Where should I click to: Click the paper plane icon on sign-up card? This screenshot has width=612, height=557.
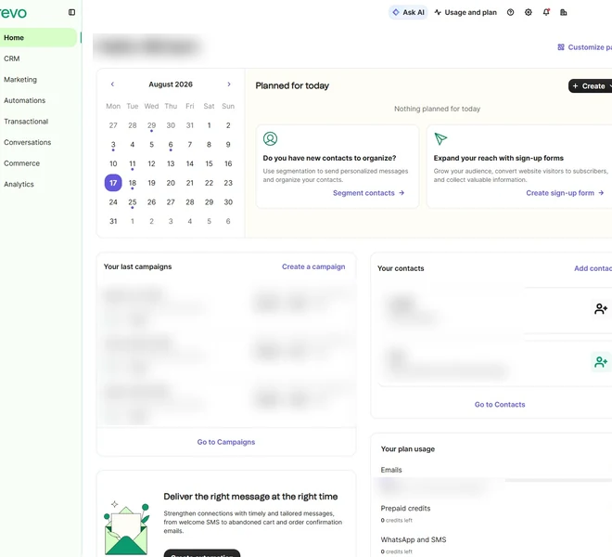440,138
